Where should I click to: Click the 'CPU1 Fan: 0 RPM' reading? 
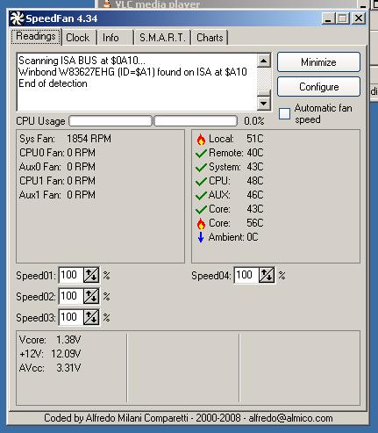(x=57, y=181)
